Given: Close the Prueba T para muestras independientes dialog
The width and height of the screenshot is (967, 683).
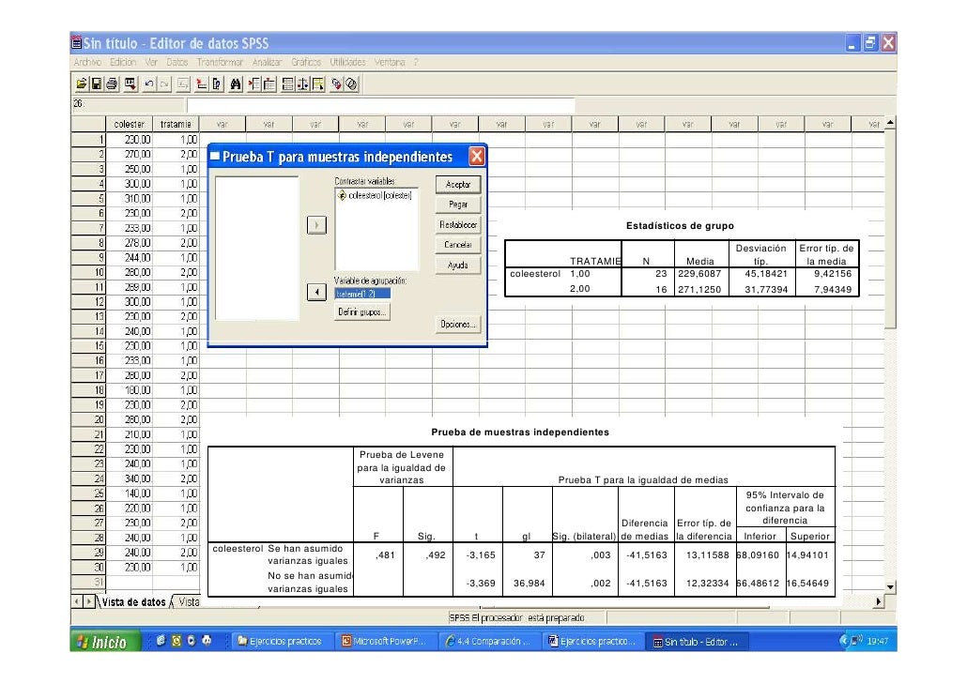Looking at the screenshot, I should (476, 157).
